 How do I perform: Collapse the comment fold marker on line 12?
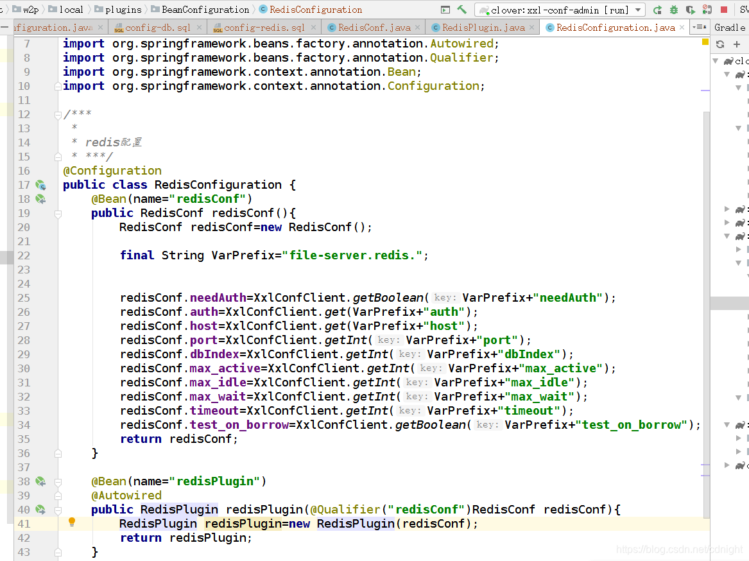click(58, 115)
